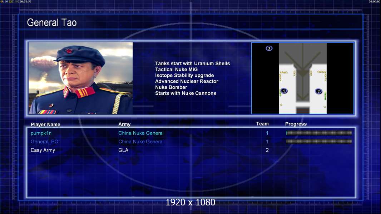
Task: Click the 'Player Name' column header
Action: [x=45, y=124]
